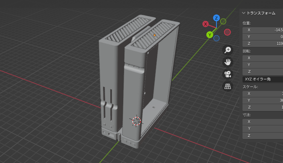Screen dimensions: 283x163
Task: Click the orange object origin dot
Action: click(154, 35)
